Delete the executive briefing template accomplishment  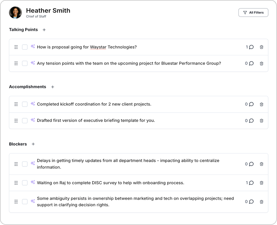[x=262, y=121]
